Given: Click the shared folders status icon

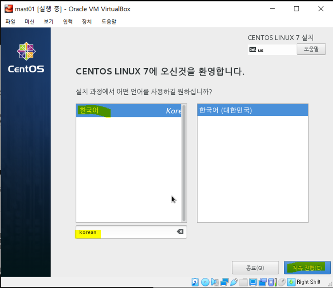Looking at the screenshot, I should click(243, 282).
